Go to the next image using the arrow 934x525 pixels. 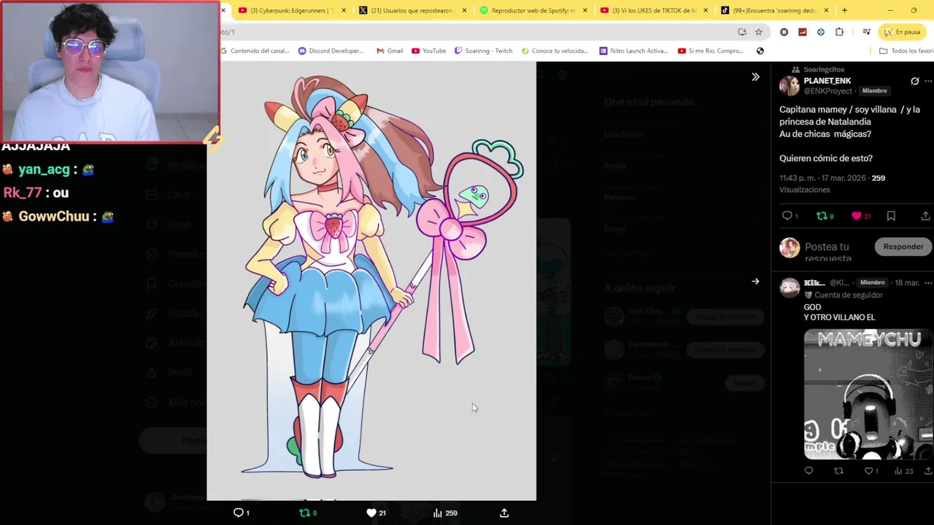pos(755,281)
